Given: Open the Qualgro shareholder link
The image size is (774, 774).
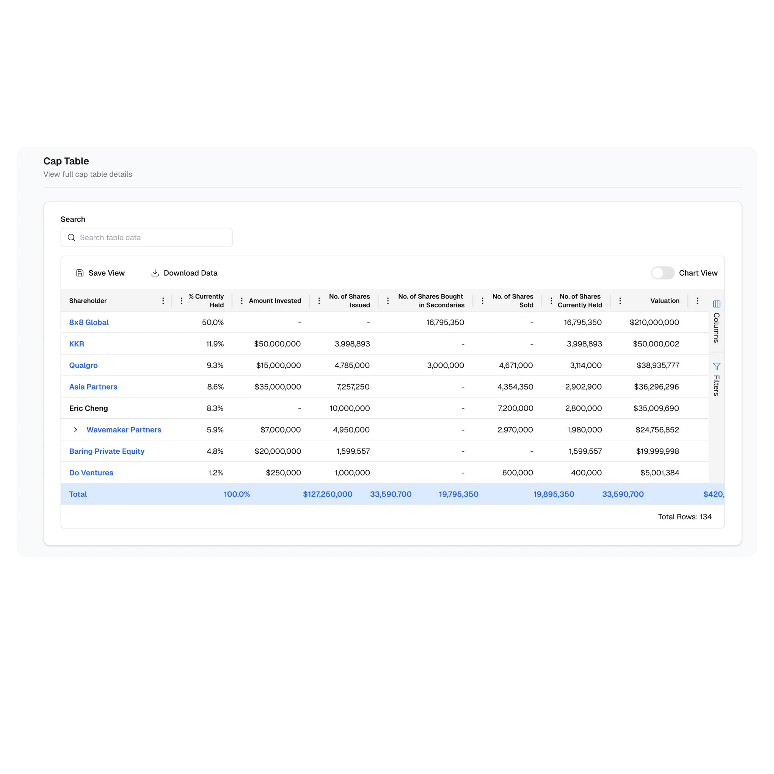Looking at the screenshot, I should pyautogui.click(x=83, y=365).
